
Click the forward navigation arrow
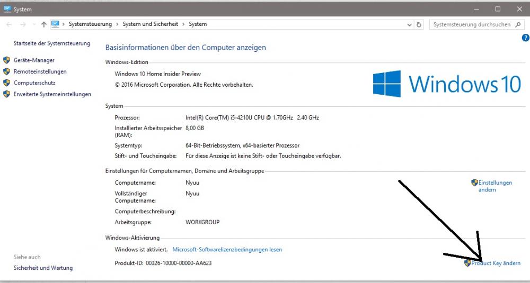pos(23,24)
